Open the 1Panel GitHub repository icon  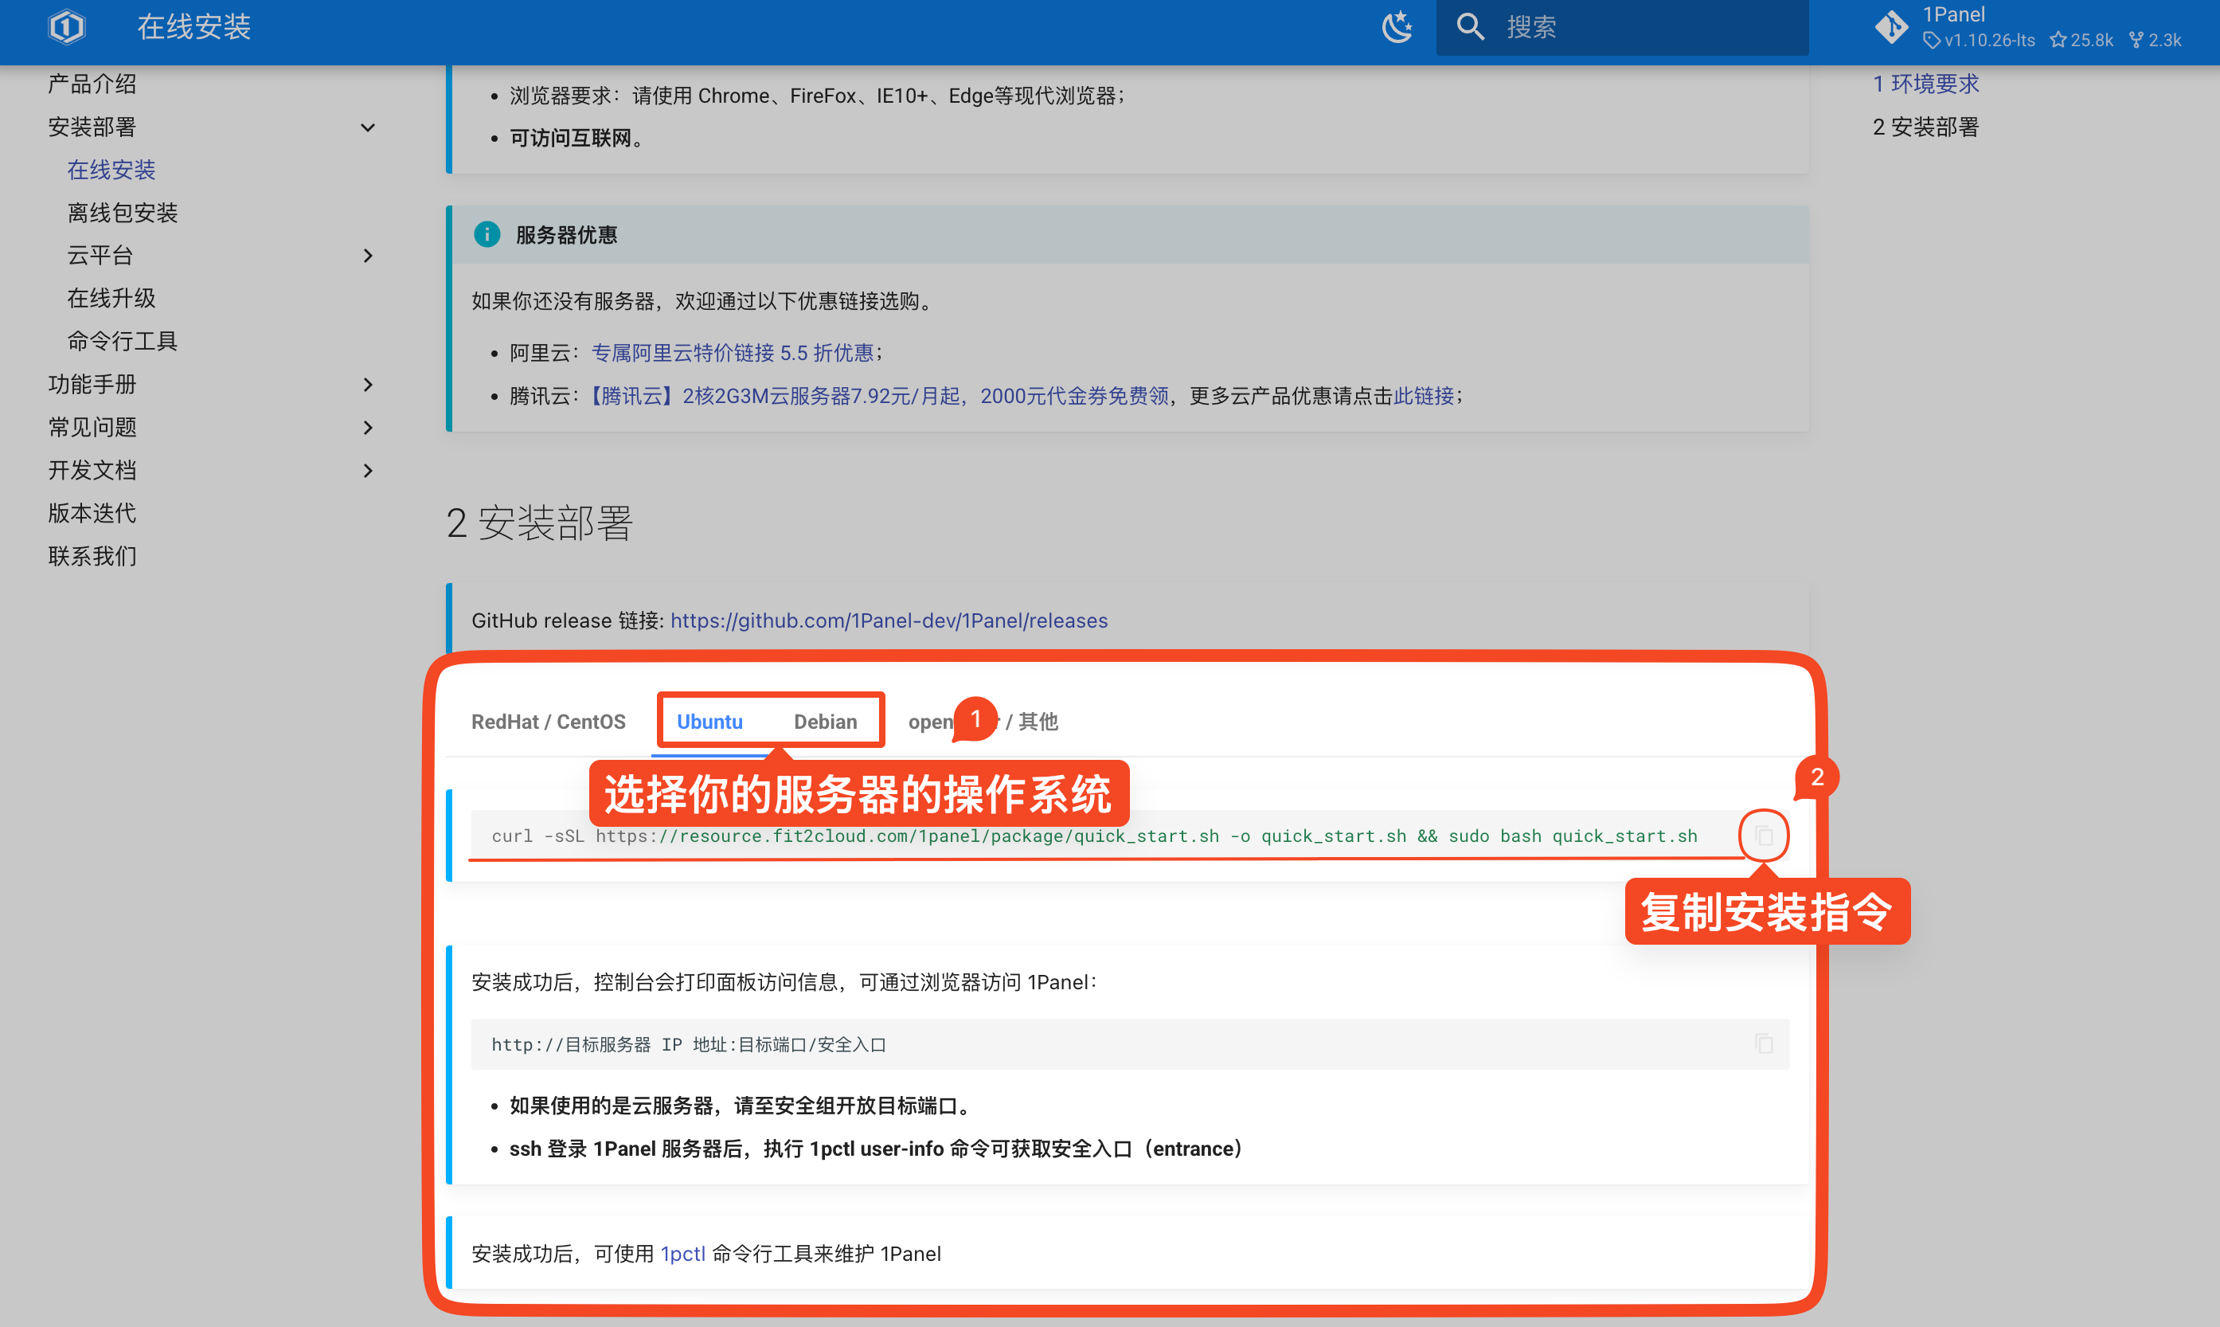(1891, 27)
